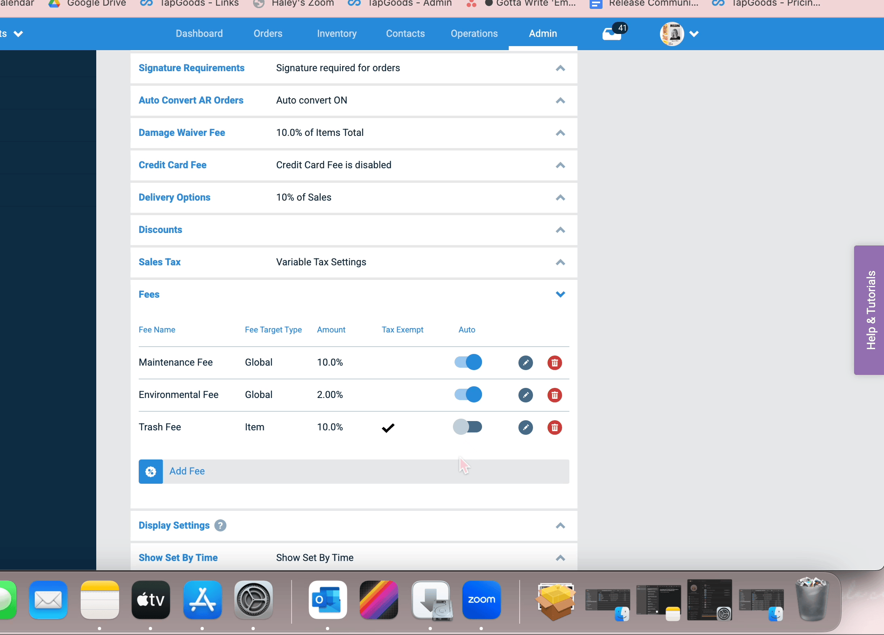Open Display Settings help question mark
Screen dimensions: 884x635
pyautogui.click(x=220, y=525)
